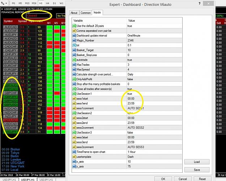Click the OnlyAddProfit boolean icon

click(74, 79)
